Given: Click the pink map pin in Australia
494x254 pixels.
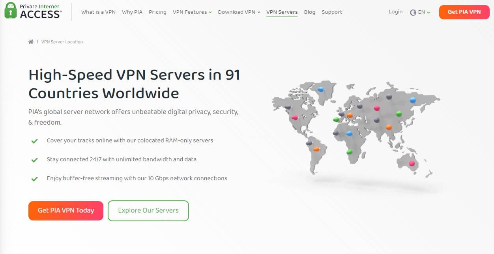Looking at the screenshot, I should pos(412,163).
